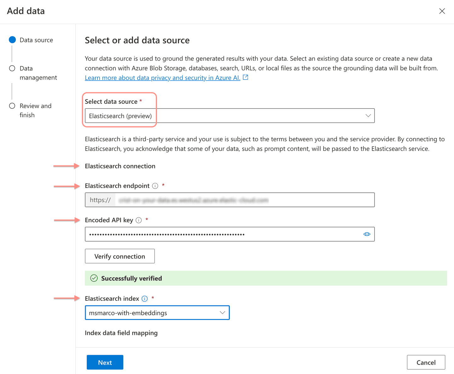Click the https:// prefix segment of the endpoint
This screenshot has width=454, height=374.
point(100,200)
